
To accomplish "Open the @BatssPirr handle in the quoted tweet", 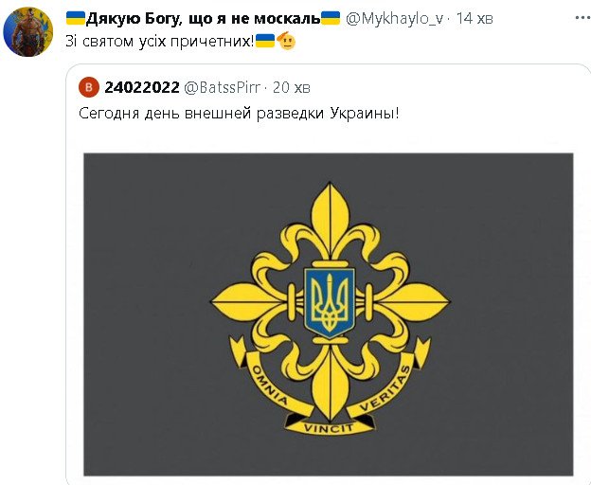I will 222,87.
